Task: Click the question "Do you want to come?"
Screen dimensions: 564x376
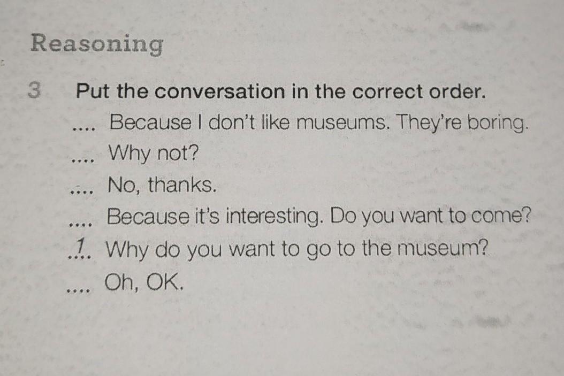Action: (431, 217)
